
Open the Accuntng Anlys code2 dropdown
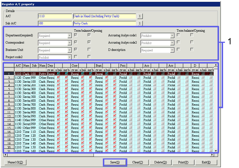[x=172, y=43]
